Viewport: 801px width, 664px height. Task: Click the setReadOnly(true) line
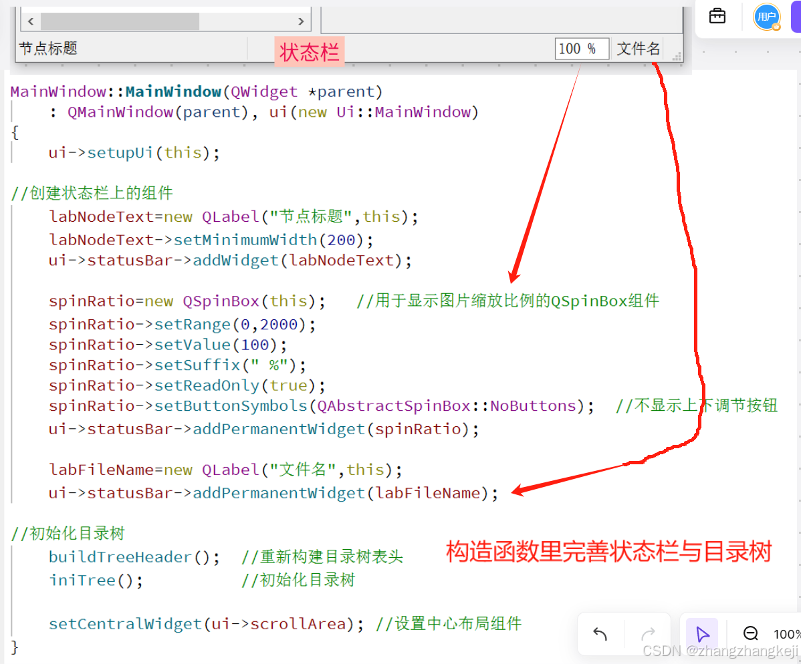click(x=187, y=385)
